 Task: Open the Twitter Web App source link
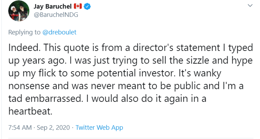click(x=99, y=128)
